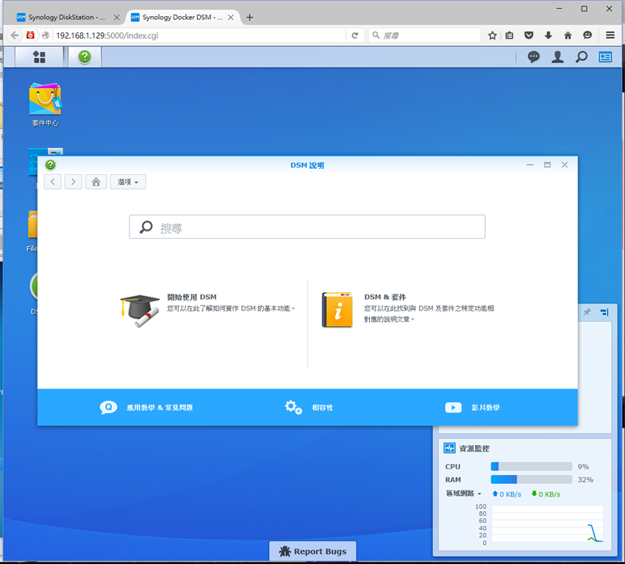625x564 pixels.
Task: Open the DSM main menu grid icon
Action: tap(39, 57)
